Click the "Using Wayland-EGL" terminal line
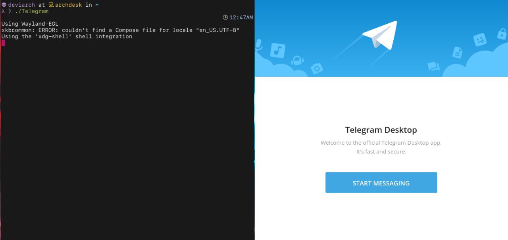The image size is (508, 240). [30, 24]
